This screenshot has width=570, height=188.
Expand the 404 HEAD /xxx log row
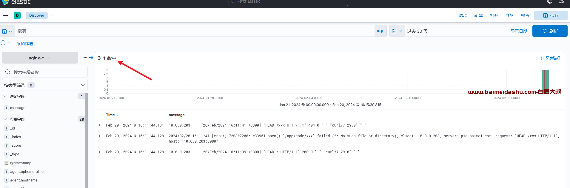click(99, 125)
